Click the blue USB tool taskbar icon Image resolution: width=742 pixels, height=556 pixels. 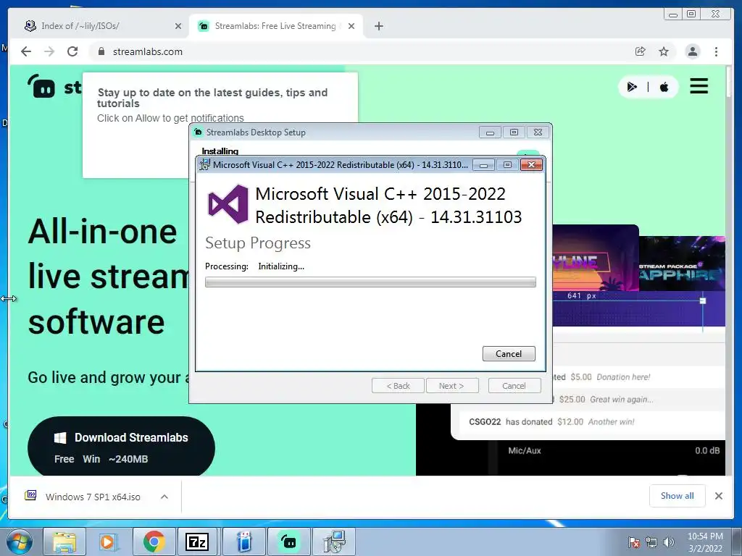[x=243, y=542]
